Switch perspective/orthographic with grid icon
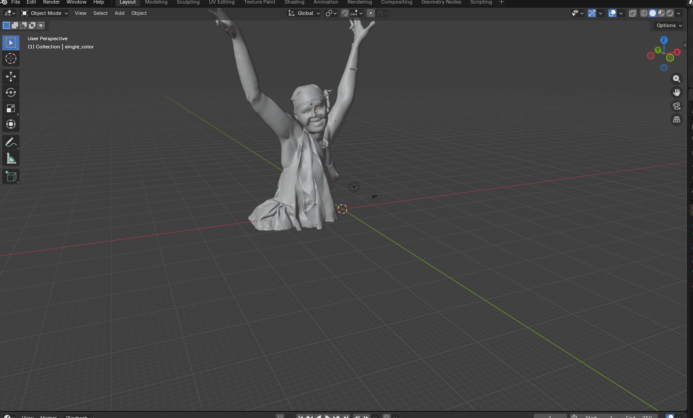Viewport: 693px width, 418px height. coord(677,120)
